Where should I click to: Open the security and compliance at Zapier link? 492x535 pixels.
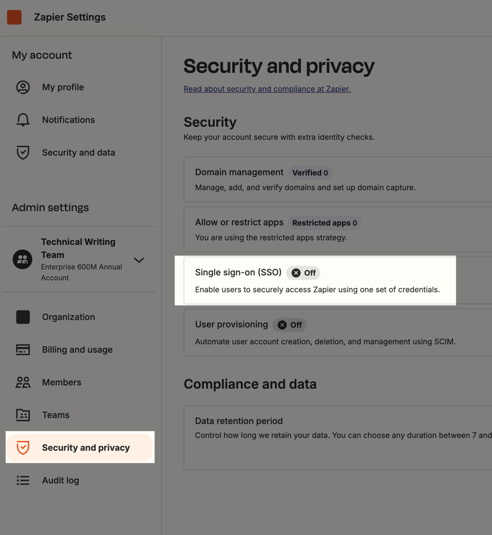click(x=267, y=89)
